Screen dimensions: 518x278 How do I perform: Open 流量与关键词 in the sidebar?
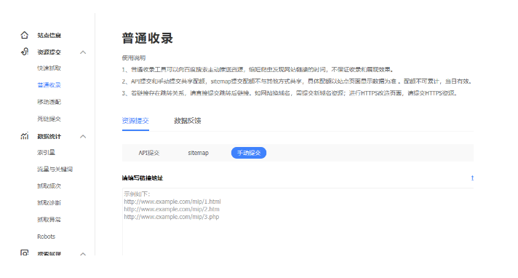tap(55, 170)
